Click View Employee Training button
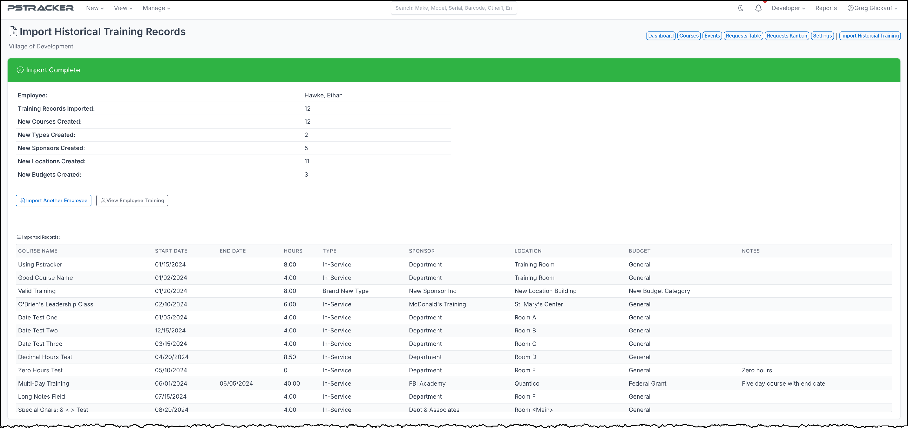This screenshot has width=908, height=428. pos(132,201)
